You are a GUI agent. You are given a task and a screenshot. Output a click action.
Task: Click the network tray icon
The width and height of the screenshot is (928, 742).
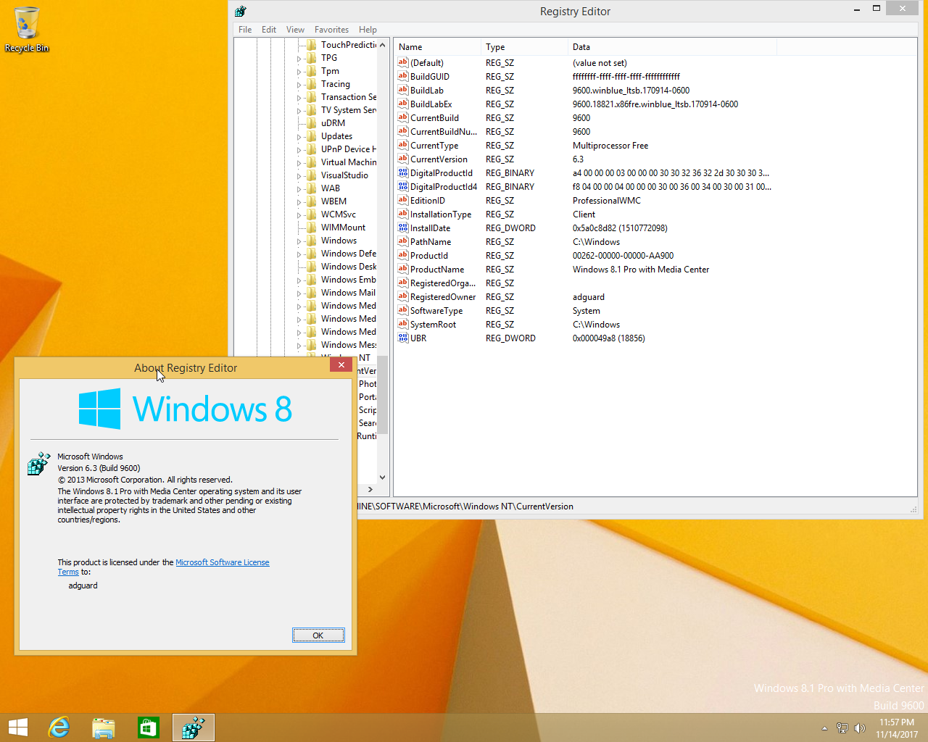point(842,728)
